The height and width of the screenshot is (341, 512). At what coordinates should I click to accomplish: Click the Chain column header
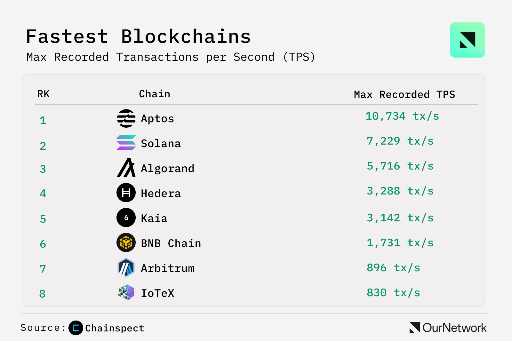click(x=155, y=94)
